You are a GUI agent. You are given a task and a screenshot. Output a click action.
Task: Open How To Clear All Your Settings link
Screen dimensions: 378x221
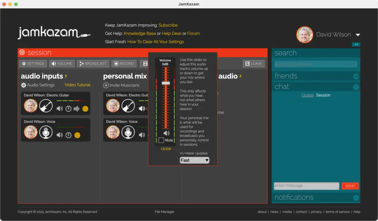click(155, 42)
